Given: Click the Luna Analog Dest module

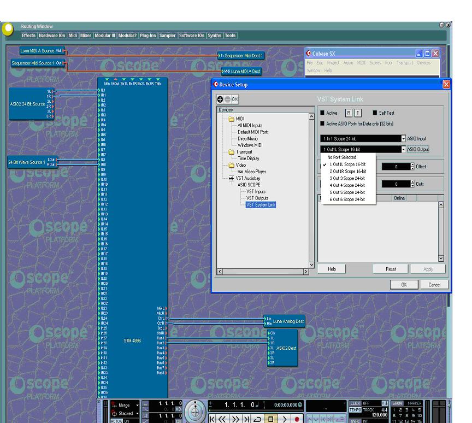Looking at the screenshot, I should 285,321.
